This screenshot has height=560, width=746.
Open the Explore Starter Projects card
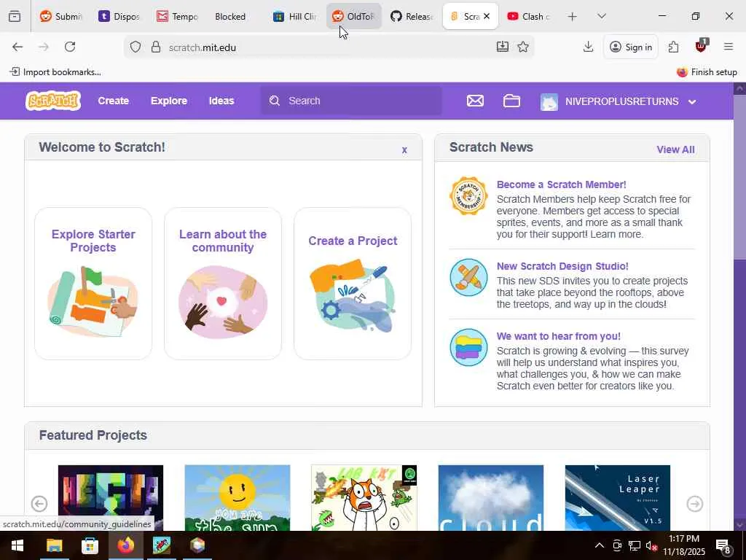click(x=93, y=284)
